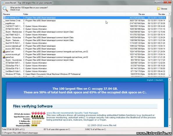Click the ZDNet.de review rating icons
The image size is (173, 136).
coord(38,113)
